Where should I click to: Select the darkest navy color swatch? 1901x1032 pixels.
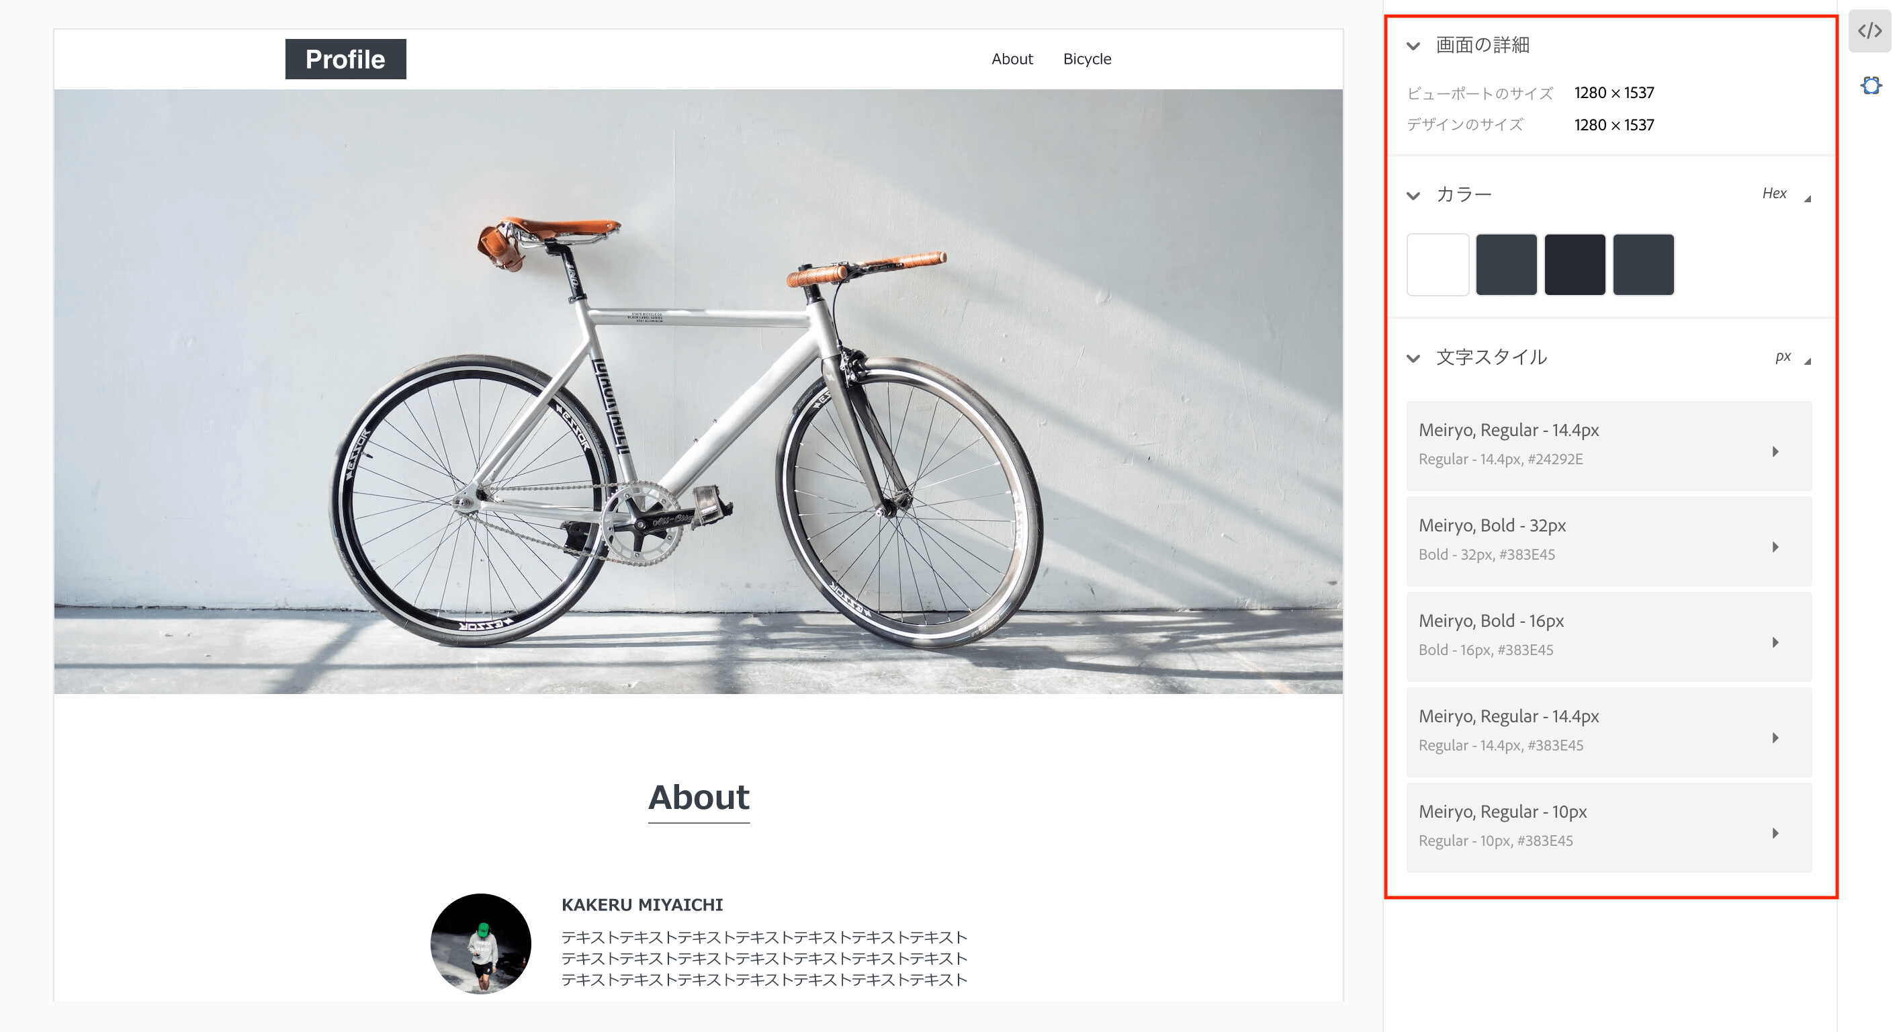pyautogui.click(x=1575, y=264)
